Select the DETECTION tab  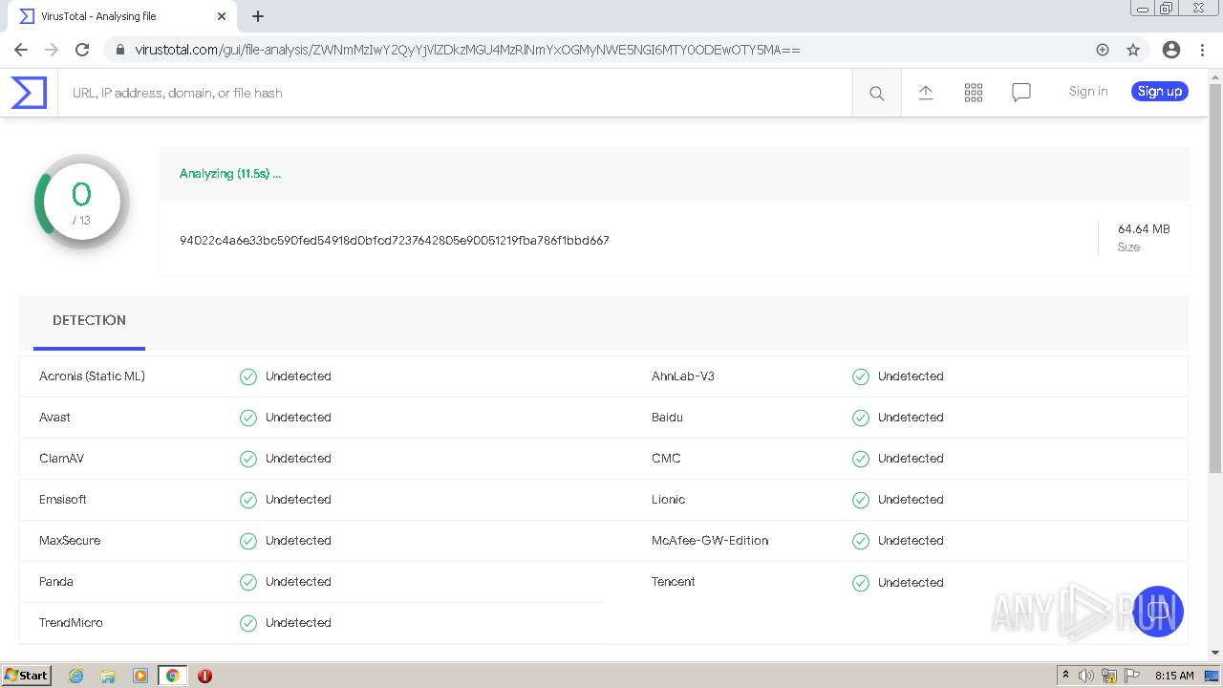tap(89, 320)
